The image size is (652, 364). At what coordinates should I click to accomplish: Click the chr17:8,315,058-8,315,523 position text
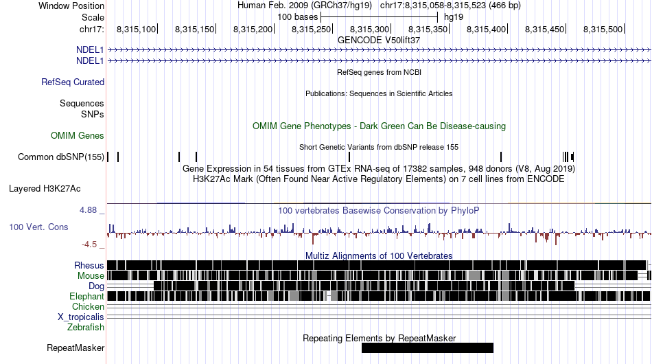(x=450, y=5)
